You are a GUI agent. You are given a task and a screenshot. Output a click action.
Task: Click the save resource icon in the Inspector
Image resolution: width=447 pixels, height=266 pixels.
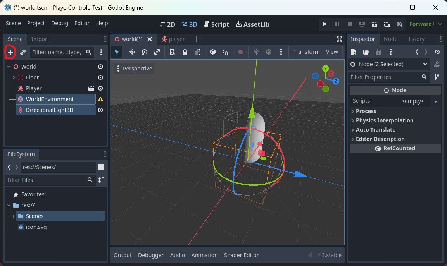[x=378, y=51]
